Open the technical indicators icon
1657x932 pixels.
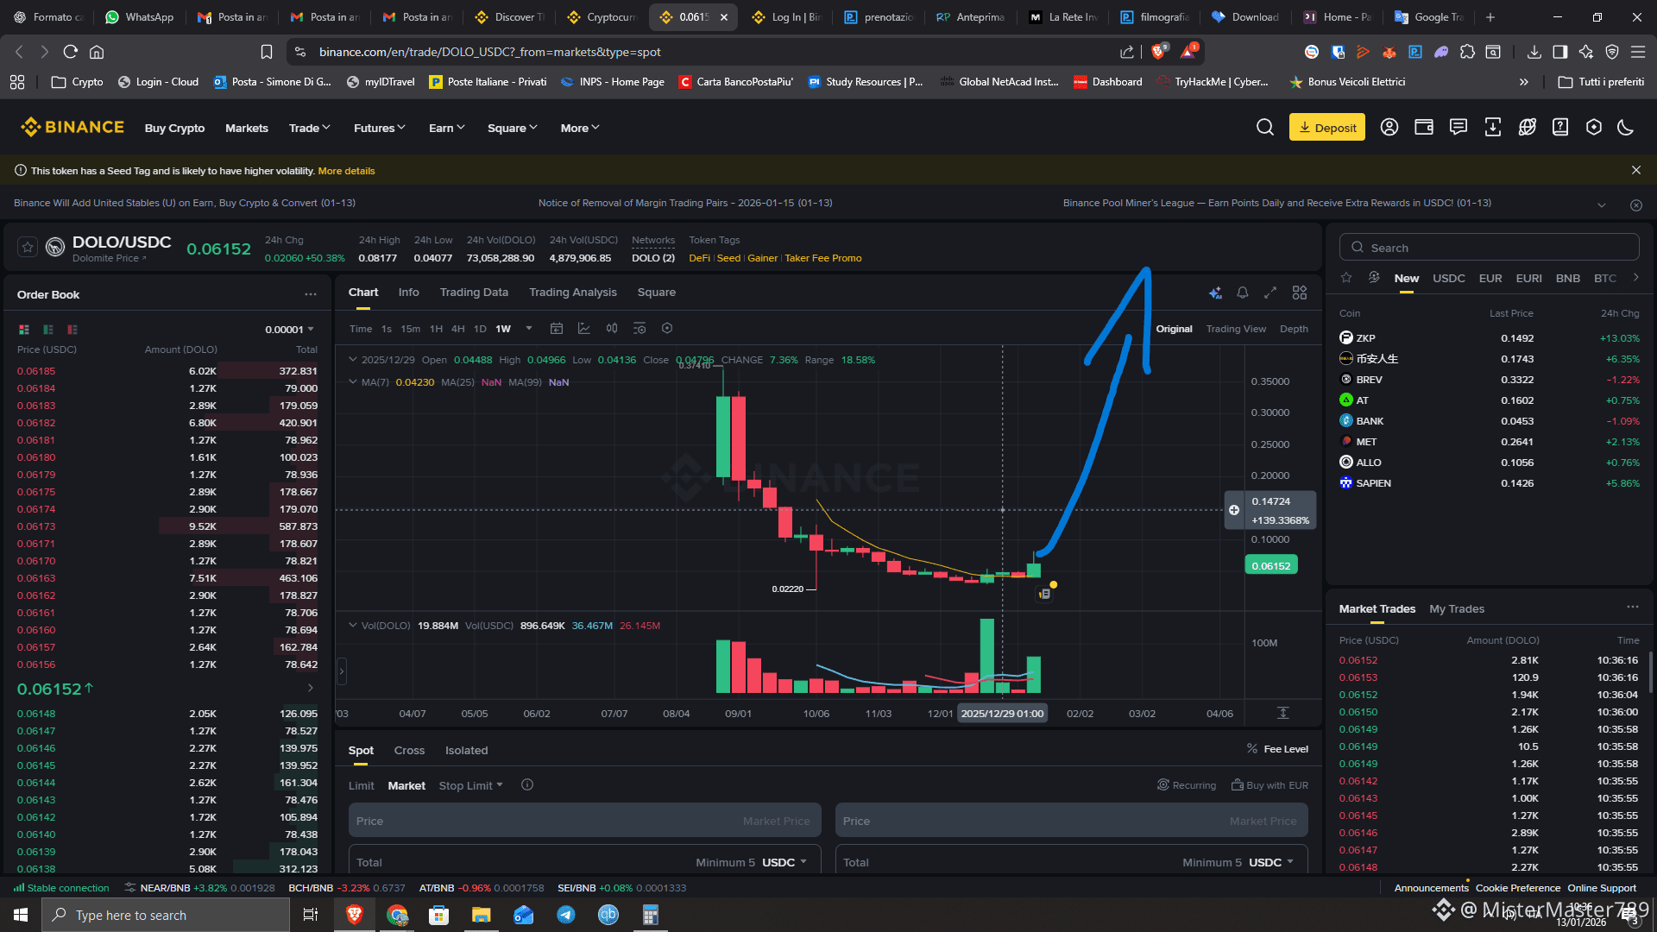(584, 329)
